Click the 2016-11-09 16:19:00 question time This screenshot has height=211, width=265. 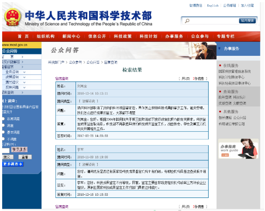point(93,157)
